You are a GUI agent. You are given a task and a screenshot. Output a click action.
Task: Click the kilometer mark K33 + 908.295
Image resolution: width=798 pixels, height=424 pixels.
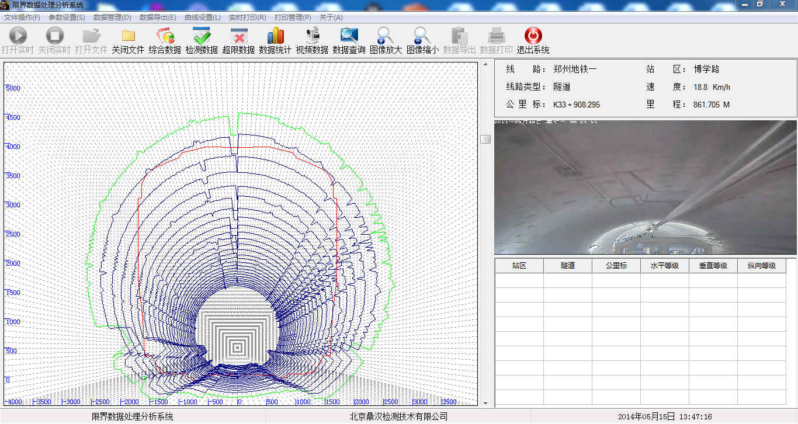[577, 105]
